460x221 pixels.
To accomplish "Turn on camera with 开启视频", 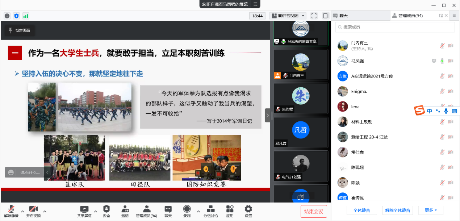I will [33, 211].
